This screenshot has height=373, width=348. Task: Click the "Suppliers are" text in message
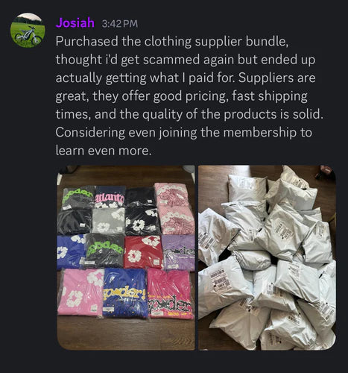(x=277, y=78)
